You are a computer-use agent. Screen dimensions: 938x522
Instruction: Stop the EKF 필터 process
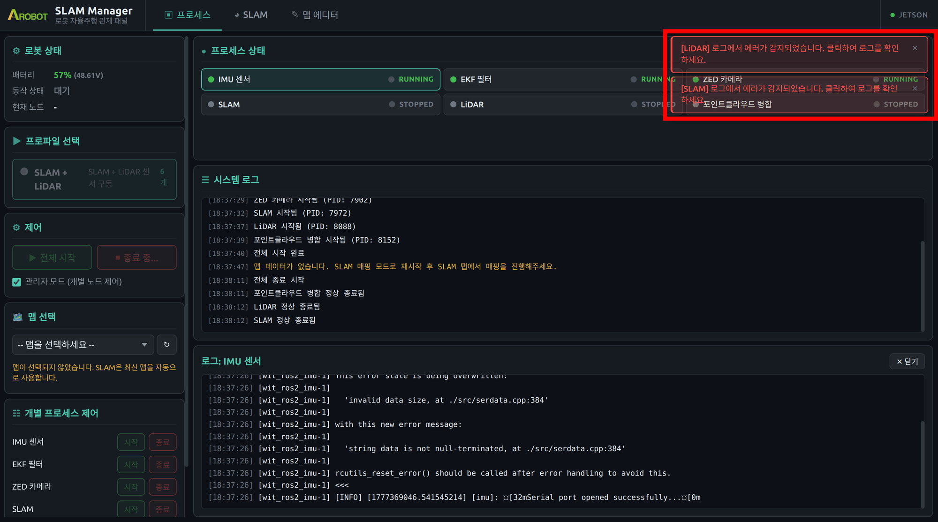click(163, 465)
